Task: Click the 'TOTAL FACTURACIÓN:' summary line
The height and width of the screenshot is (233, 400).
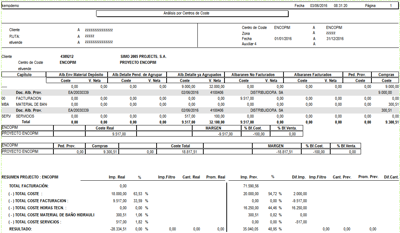Action: pyautogui.click(x=29, y=186)
